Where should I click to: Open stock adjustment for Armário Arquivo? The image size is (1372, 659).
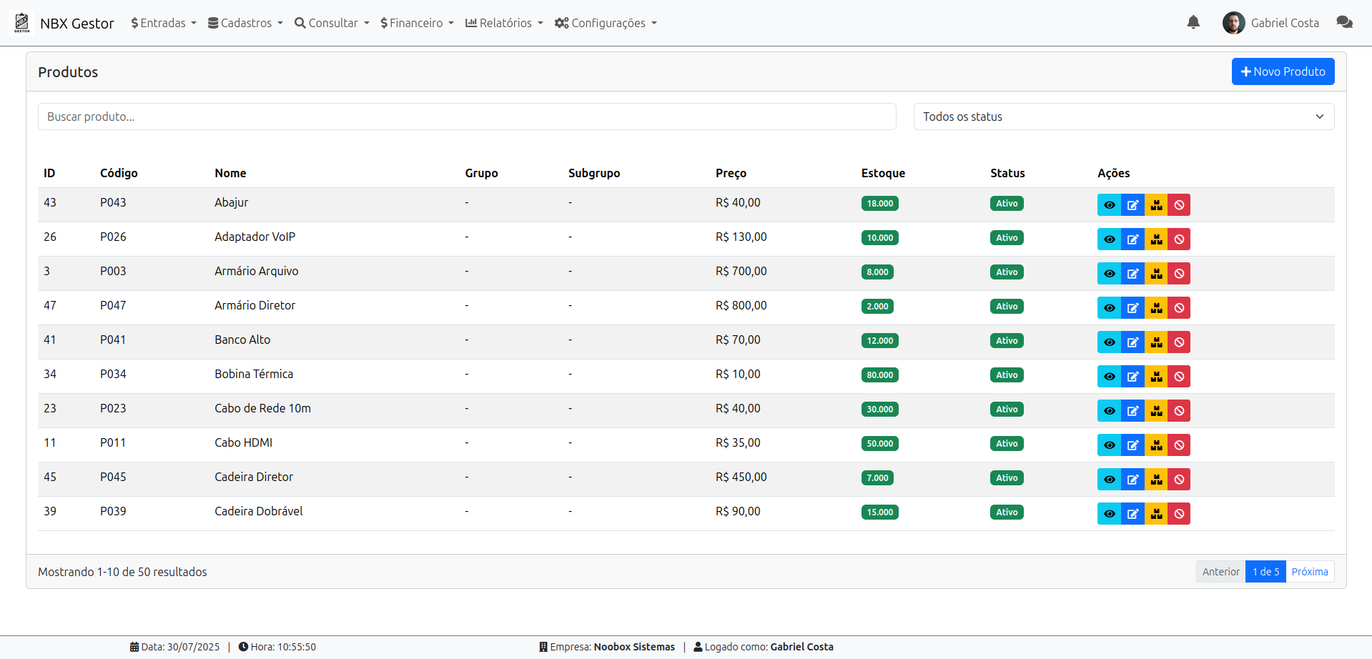(1156, 274)
